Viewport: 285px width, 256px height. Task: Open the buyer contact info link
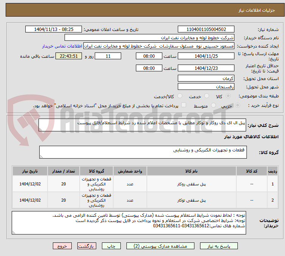62,46
